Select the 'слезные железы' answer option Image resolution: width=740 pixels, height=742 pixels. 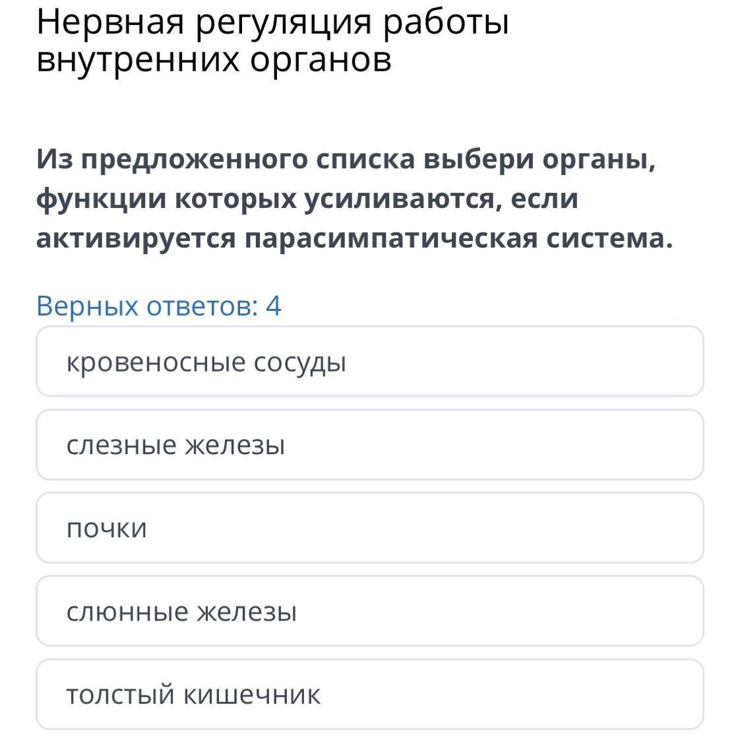click(369, 445)
